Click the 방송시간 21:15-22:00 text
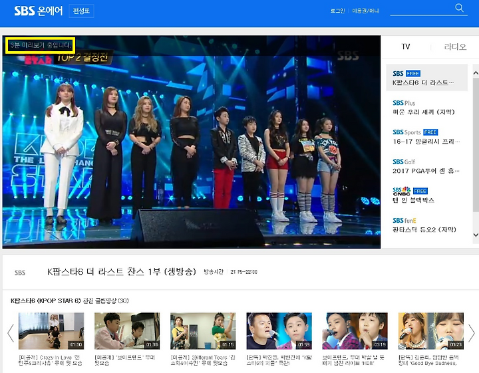 coord(231,272)
